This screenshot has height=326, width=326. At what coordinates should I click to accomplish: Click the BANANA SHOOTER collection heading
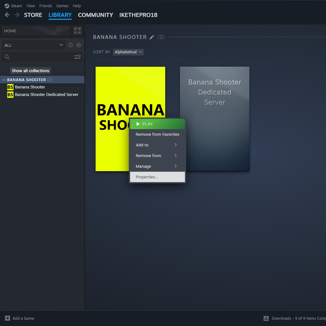[120, 37]
